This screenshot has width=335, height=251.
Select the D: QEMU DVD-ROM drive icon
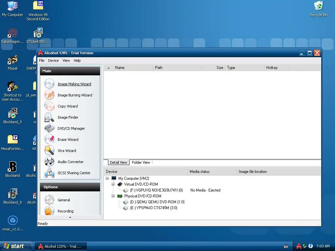(126, 202)
